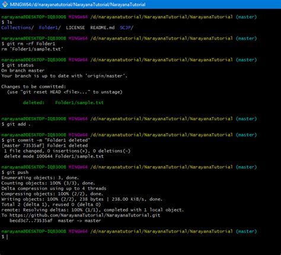
Task: Click the 'On branch master' line
Action: [x=23, y=70]
